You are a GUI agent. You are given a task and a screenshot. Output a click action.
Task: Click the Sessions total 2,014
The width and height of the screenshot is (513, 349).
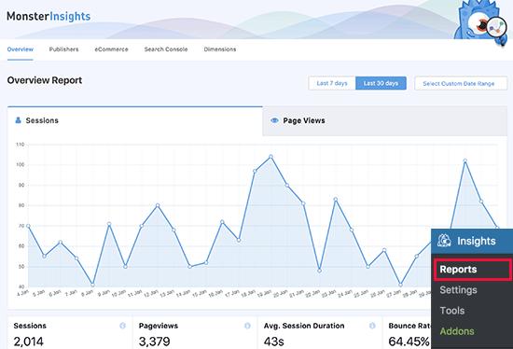29,342
